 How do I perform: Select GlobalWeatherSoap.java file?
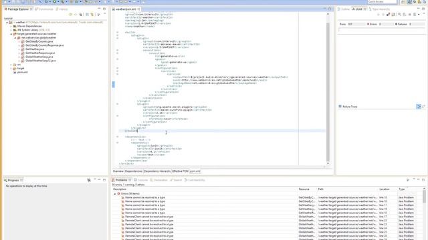pos(39,57)
